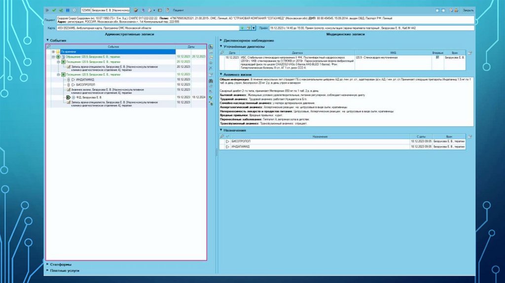The height and width of the screenshot is (283, 505).
Task: Click the patient code field showing 123456
Action: tap(86, 10)
